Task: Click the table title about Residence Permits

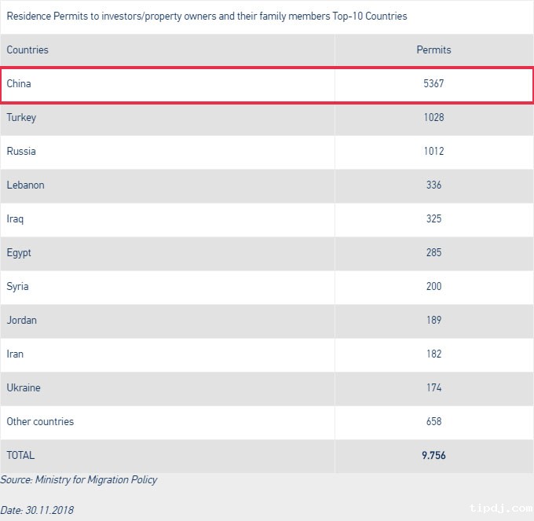Action: (x=207, y=16)
